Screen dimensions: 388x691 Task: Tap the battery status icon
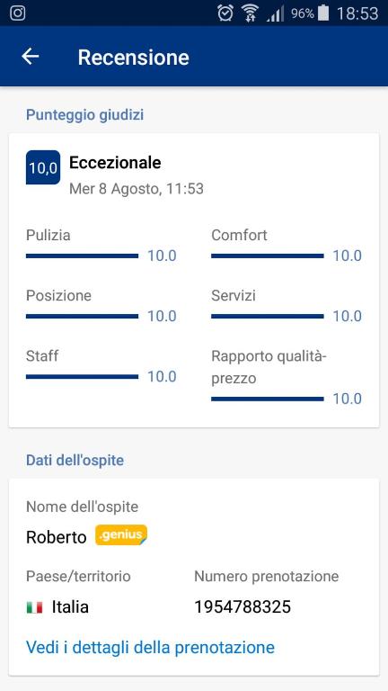coord(323,13)
